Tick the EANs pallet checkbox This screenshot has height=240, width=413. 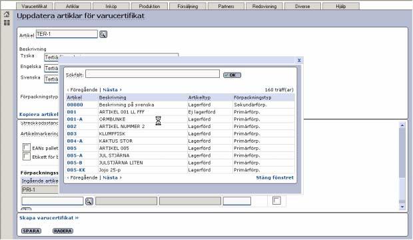tap(27, 147)
